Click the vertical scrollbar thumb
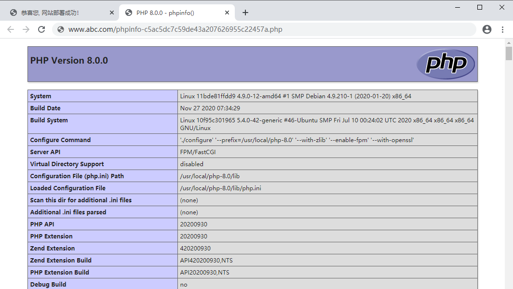The image size is (513, 289). pos(509,53)
